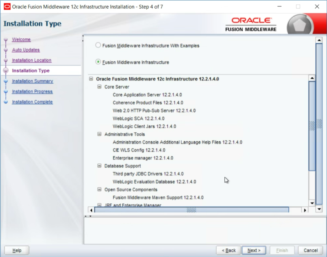The width and height of the screenshot is (327, 257).
Task: Click the Open Source Components label
Action: point(131,190)
